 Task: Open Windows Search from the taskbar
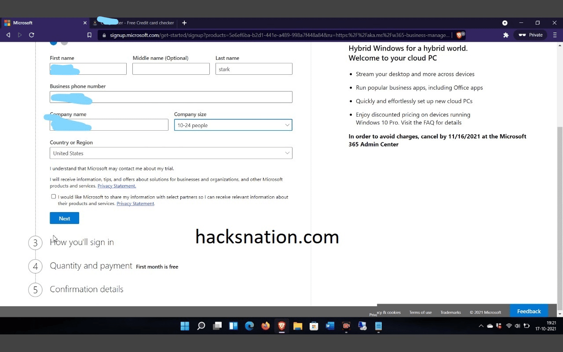tap(201, 326)
